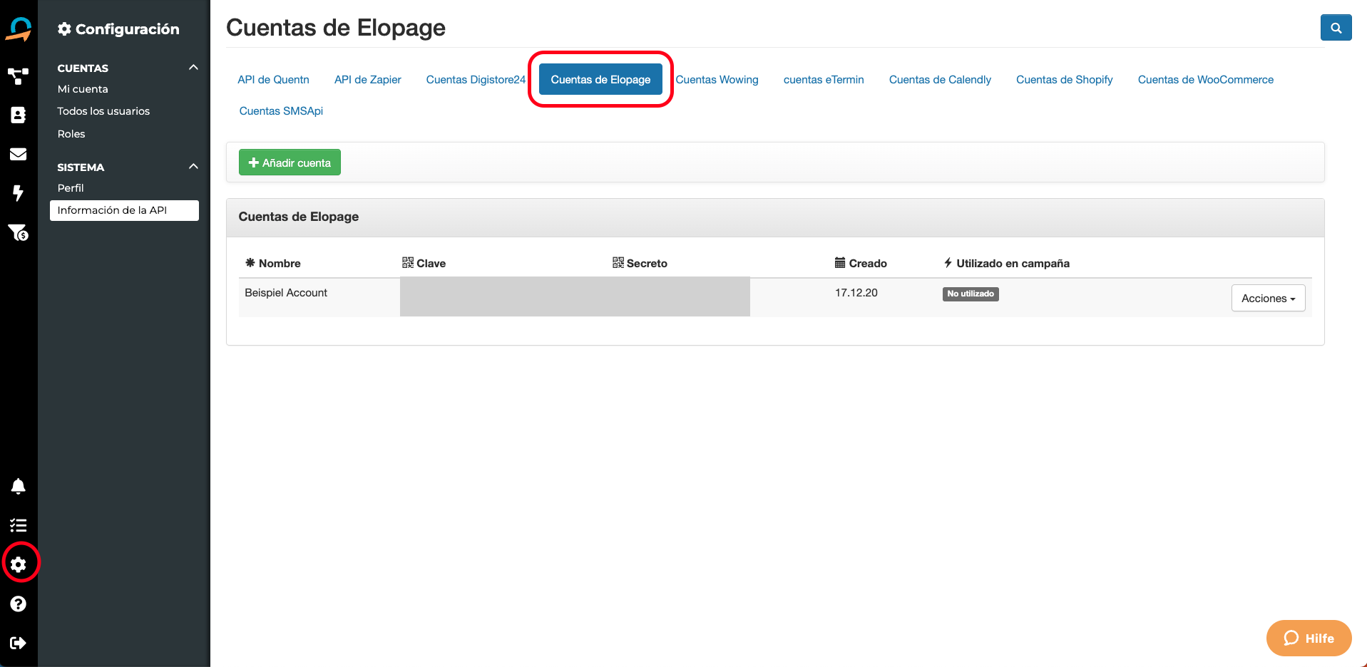Open the Hilfe chat button
The image size is (1367, 667).
tap(1309, 638)
